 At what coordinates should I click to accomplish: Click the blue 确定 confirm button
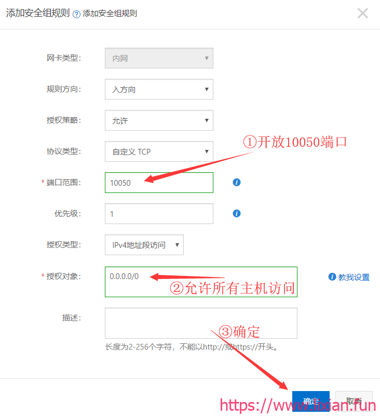point(311,401)
